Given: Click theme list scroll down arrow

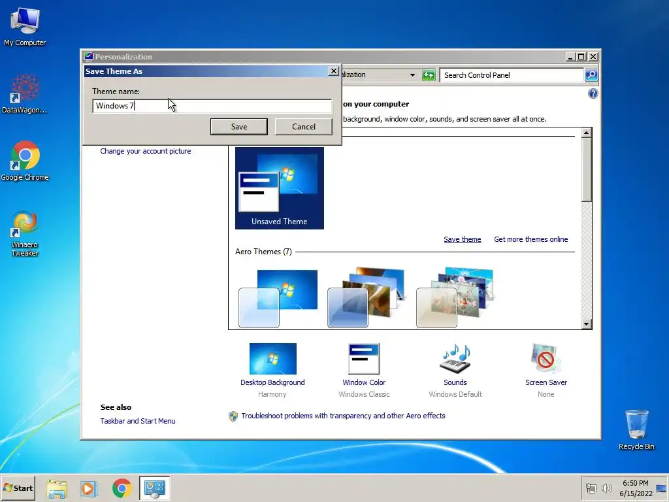Looking at the screenshot, I should point(586,324).
